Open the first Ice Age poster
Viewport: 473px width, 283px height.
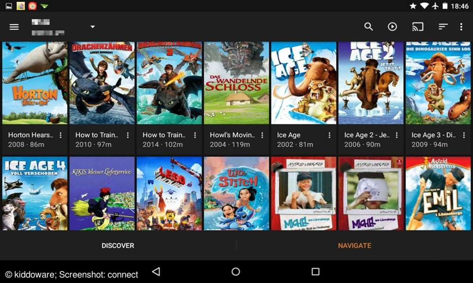click(304, 83)
